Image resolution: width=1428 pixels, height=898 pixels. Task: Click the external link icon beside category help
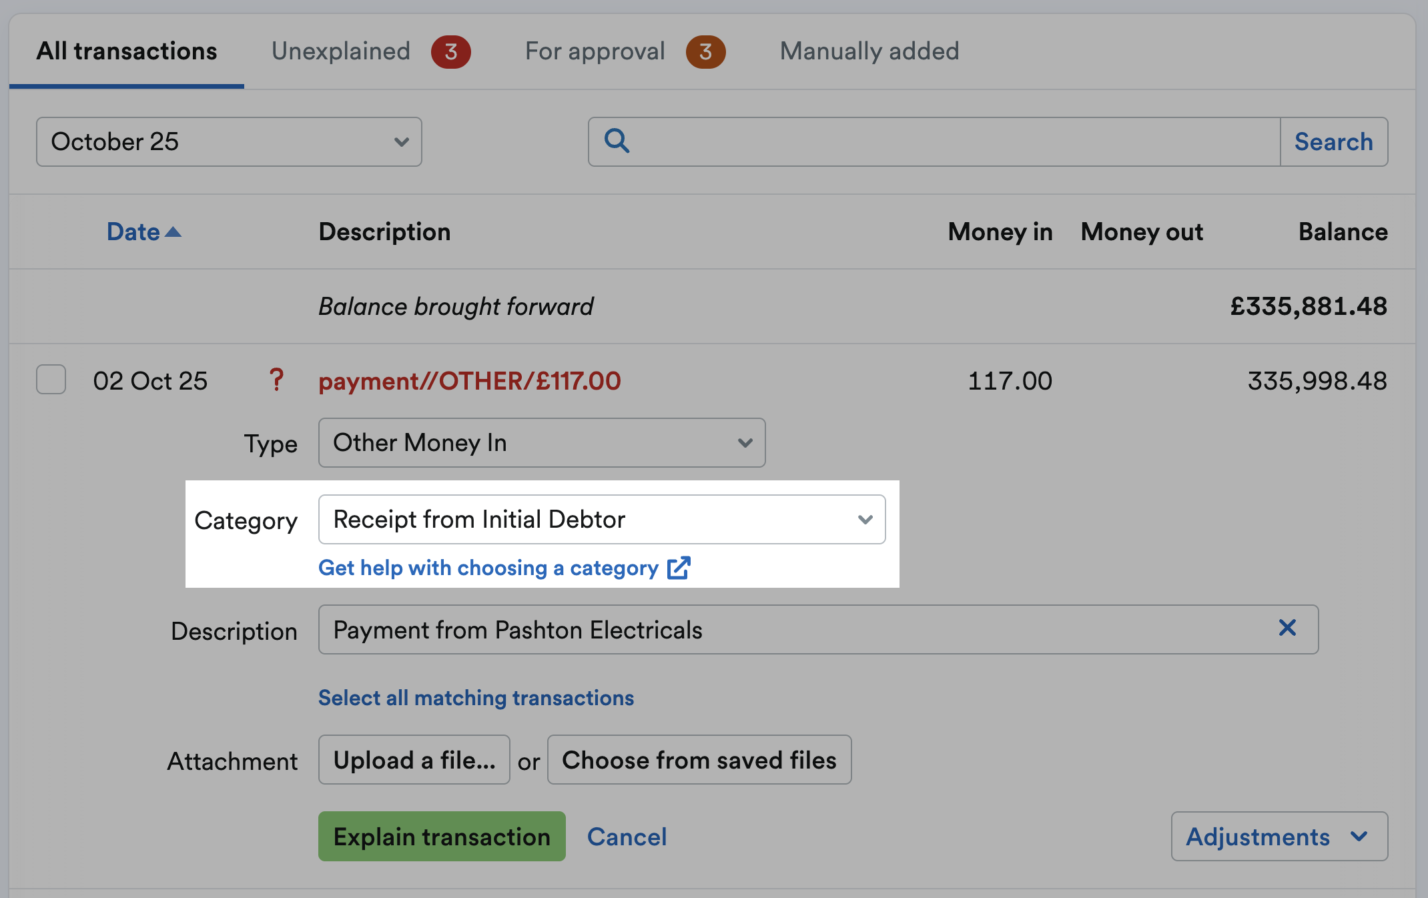[x=679, y=568]
